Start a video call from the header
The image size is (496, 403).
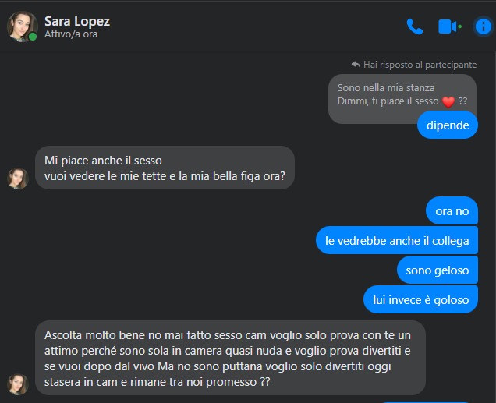pos(449,27)
